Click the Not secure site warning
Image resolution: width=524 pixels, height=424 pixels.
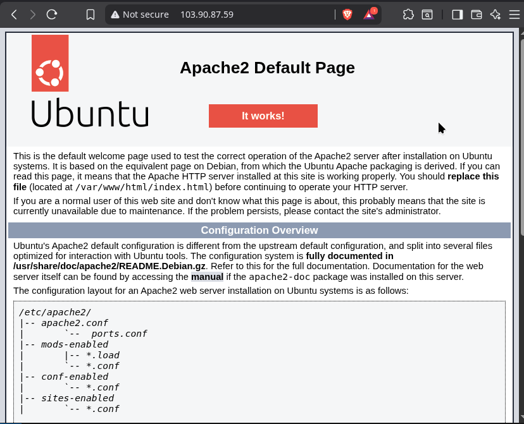140,15
